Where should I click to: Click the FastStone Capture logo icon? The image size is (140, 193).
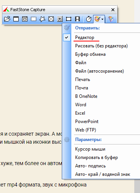pos(6,10)
